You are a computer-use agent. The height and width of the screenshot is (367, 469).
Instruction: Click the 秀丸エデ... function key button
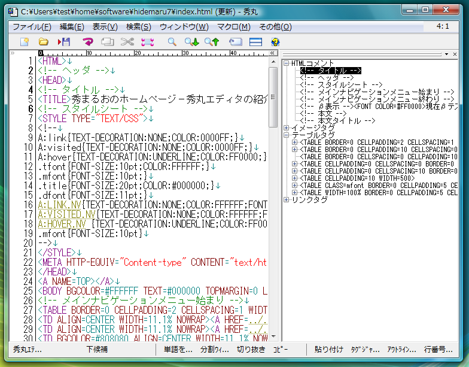(x=28, y=350)
